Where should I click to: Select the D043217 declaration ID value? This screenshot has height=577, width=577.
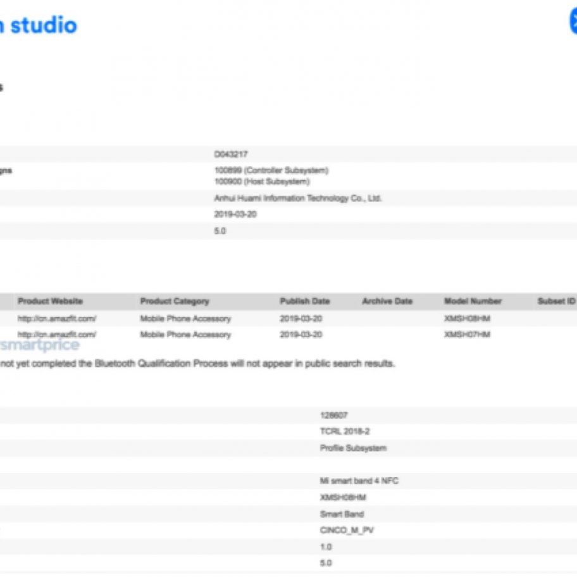pos(231,154)
